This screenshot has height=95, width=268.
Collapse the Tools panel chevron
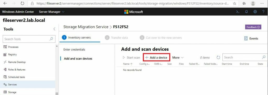tap(54, 29)
